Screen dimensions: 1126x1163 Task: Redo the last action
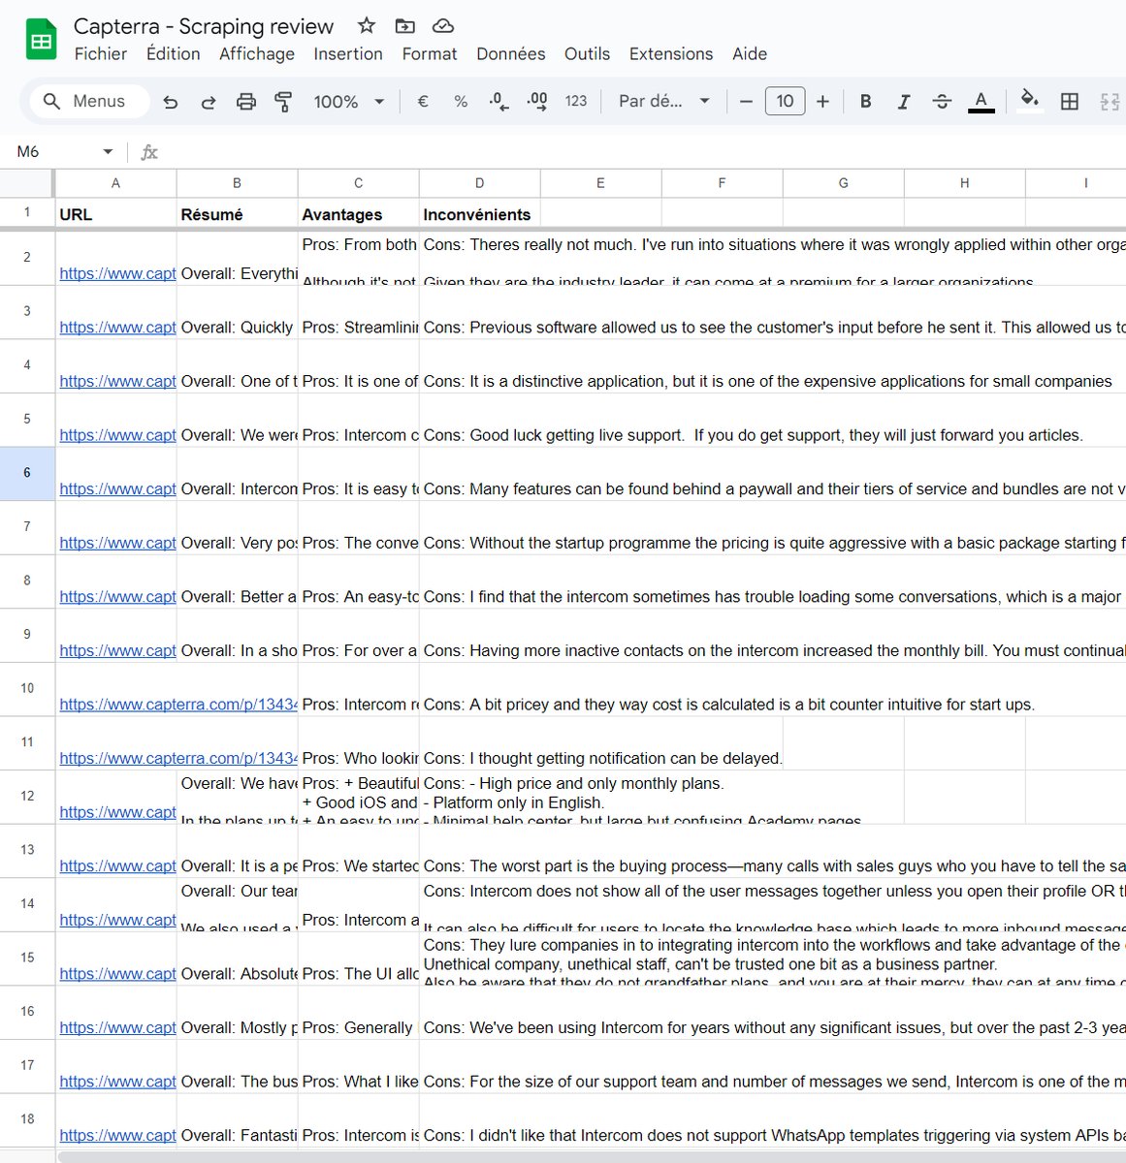(208, 101)
